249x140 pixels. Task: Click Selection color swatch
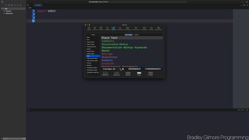[x=128, y=73]
